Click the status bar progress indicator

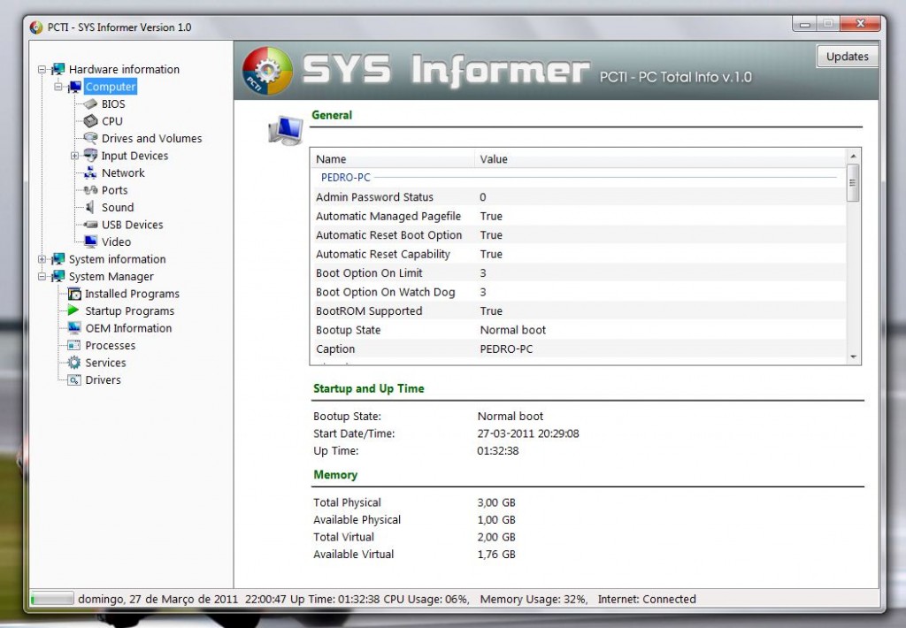[52, 599]
